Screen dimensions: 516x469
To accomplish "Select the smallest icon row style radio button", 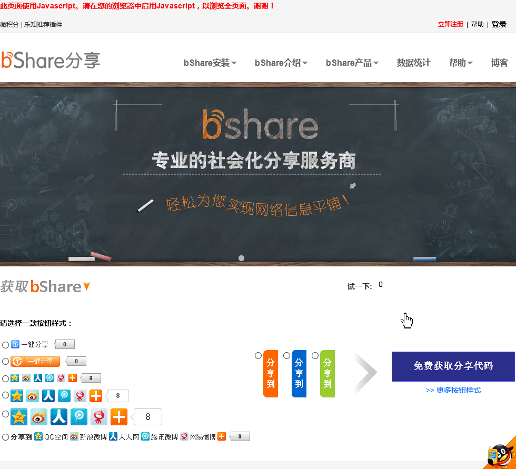I will (x=5, y=378).
